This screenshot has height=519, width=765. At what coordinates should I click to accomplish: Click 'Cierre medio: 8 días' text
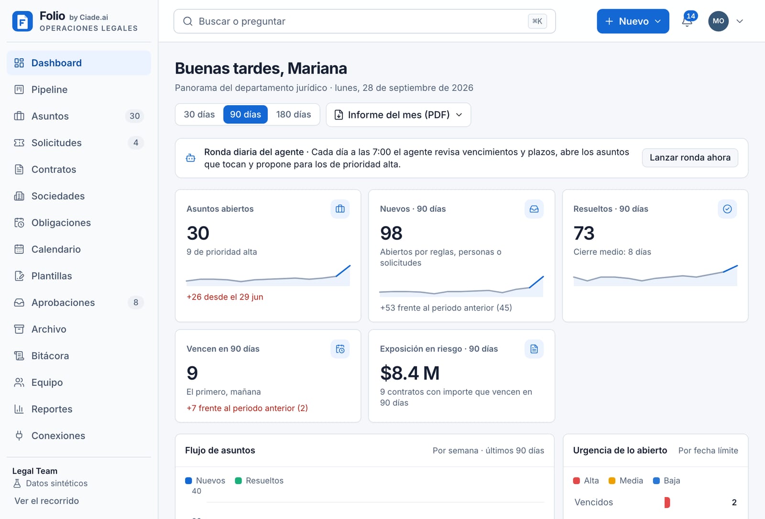(x=612, y=252)
